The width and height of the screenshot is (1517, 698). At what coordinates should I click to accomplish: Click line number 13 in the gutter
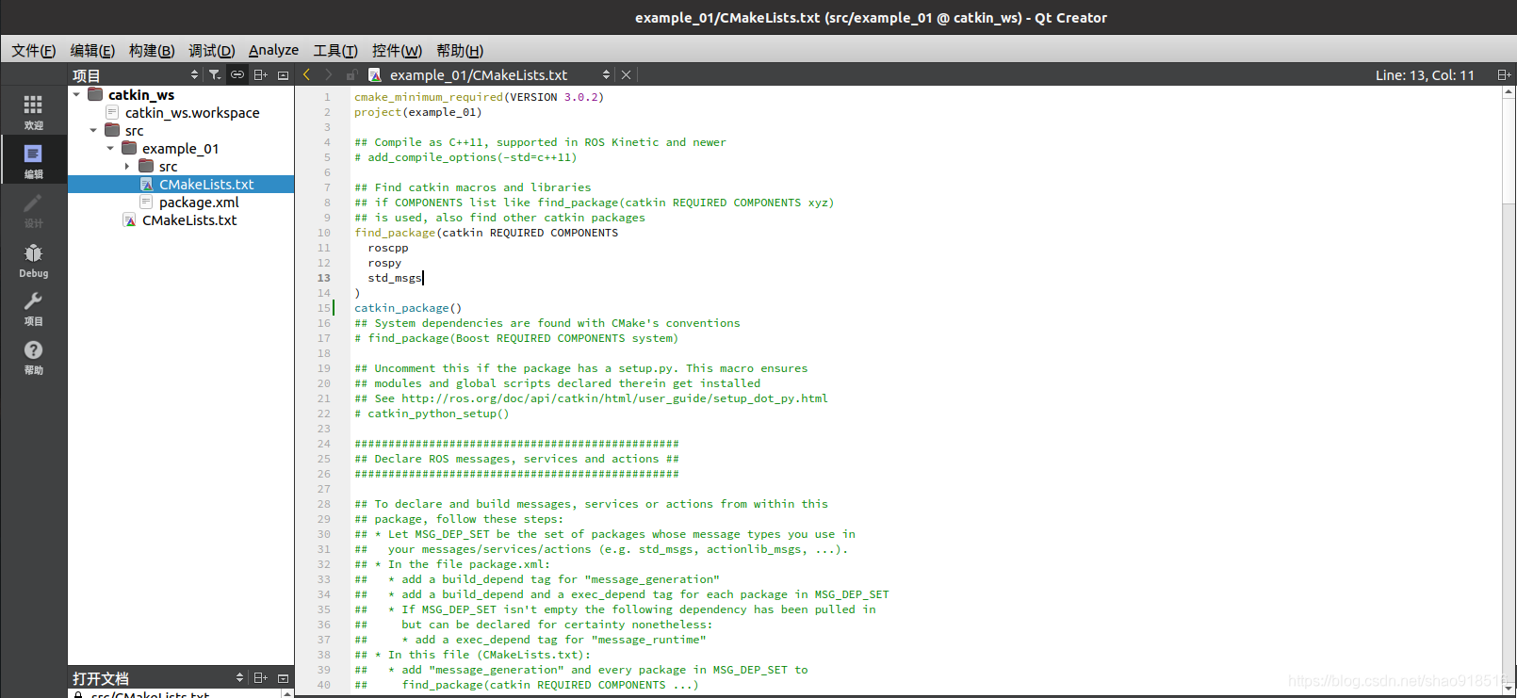tap(324, 278)
